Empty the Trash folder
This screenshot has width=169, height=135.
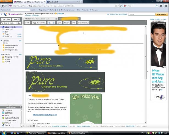tap(20, 36)
